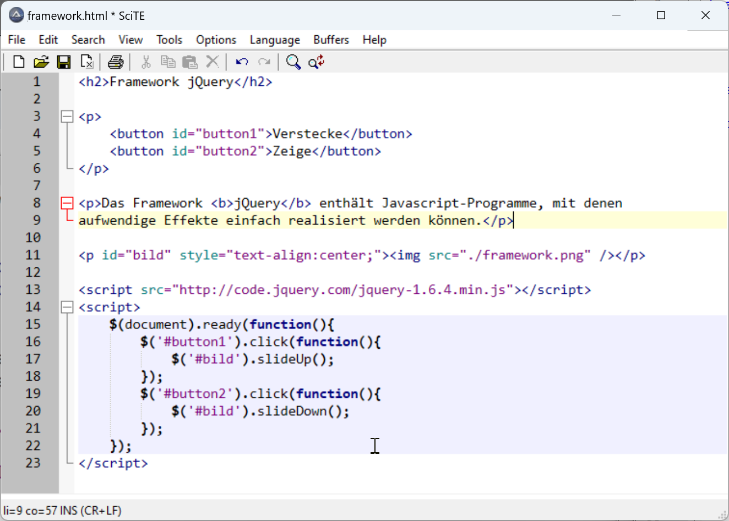Open the File menu
Viewport: 729px width, 521px height.
[x=17, y=40]
